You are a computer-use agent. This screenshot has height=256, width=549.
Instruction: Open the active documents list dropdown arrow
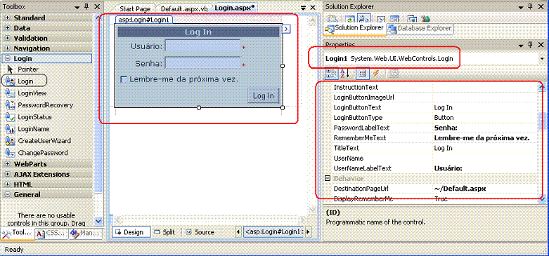[x=303, y=7]
